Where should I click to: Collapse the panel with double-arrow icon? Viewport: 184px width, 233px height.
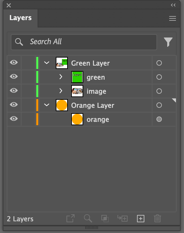coord(173,5)
